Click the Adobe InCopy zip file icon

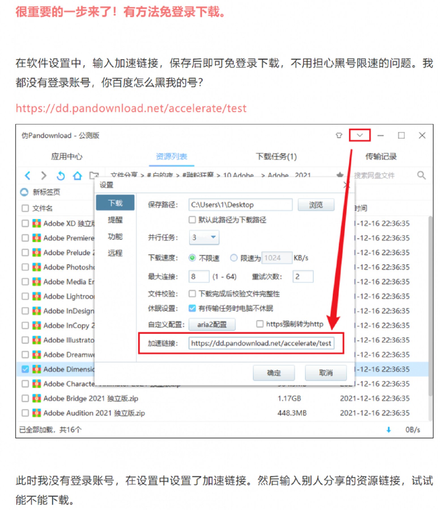pos(37,326)
